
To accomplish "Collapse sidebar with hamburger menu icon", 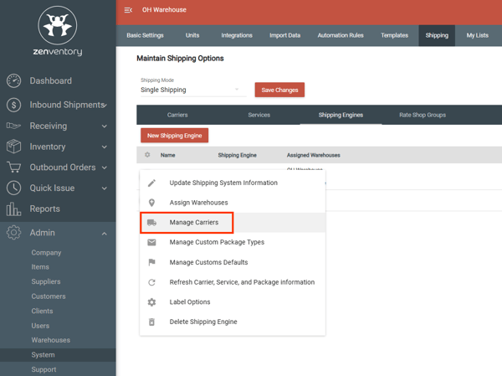I will [128, 10].
